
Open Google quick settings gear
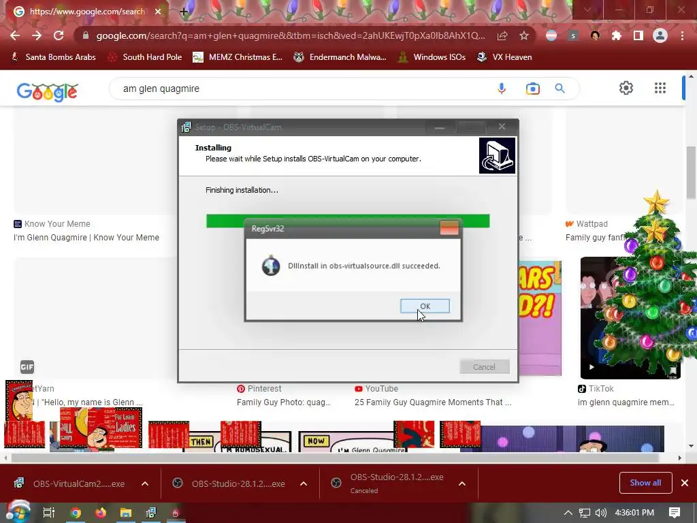(626, 88)
